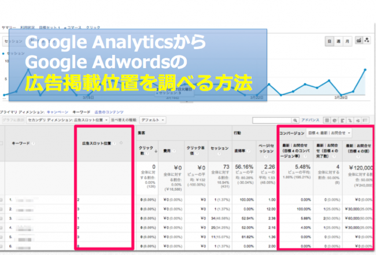
Task: Click the sort arrow in クリック数 column
Action: tap(154, 151)
